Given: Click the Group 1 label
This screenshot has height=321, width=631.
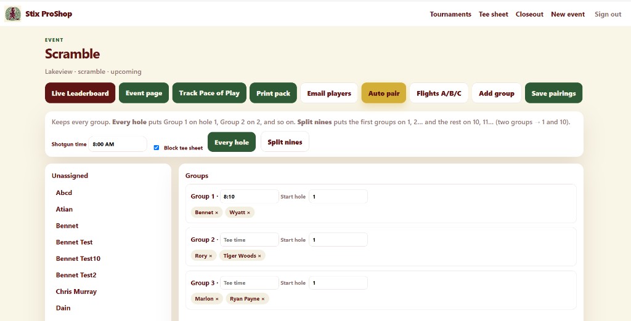Looking at the screenshot, I should click(202, 196).
